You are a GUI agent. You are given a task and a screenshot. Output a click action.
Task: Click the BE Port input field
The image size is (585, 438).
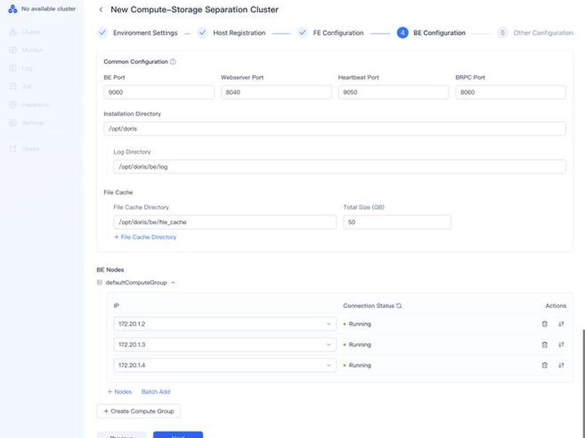tap(159, 93)
